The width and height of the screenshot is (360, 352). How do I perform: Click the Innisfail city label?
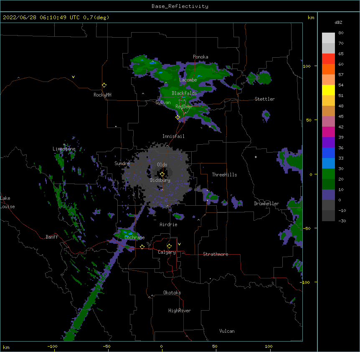[x=173, y=136]
